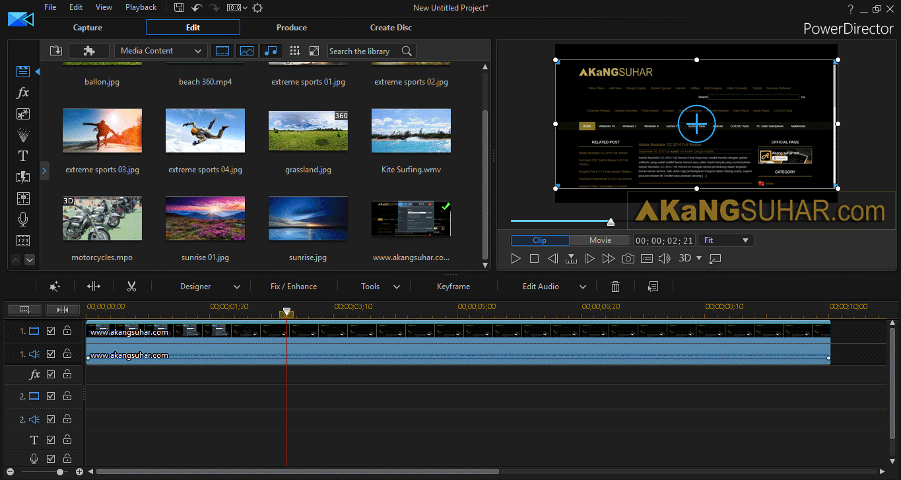Toggle the track 2 video checkbox
901x480 pixels.
point(51,396)
